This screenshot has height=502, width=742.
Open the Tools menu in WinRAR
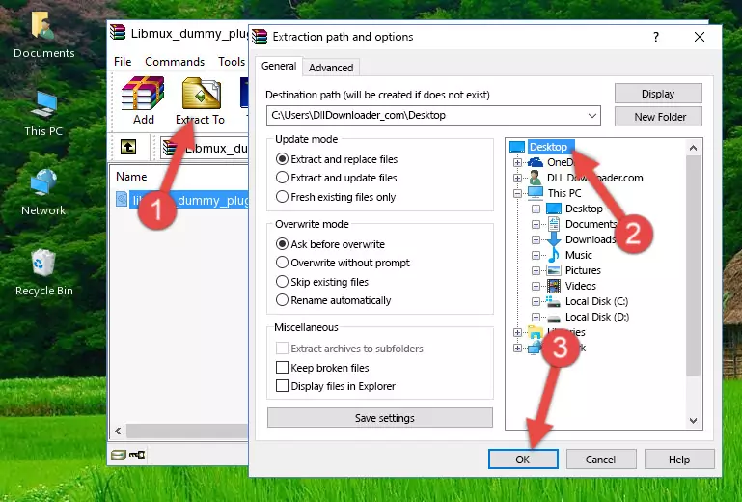[232, 62]
